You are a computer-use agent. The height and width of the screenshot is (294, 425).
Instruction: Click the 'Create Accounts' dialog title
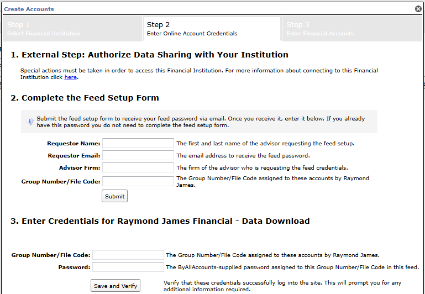pyautogui.click(x=29, y=9)
